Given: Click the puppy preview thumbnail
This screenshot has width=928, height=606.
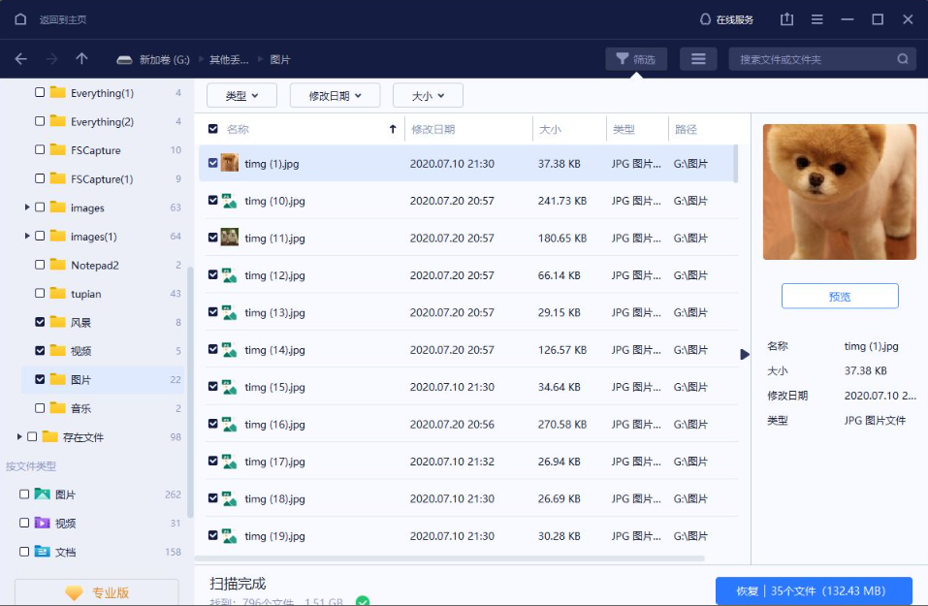Looking at the screenshot, I should tap(839, 192).
